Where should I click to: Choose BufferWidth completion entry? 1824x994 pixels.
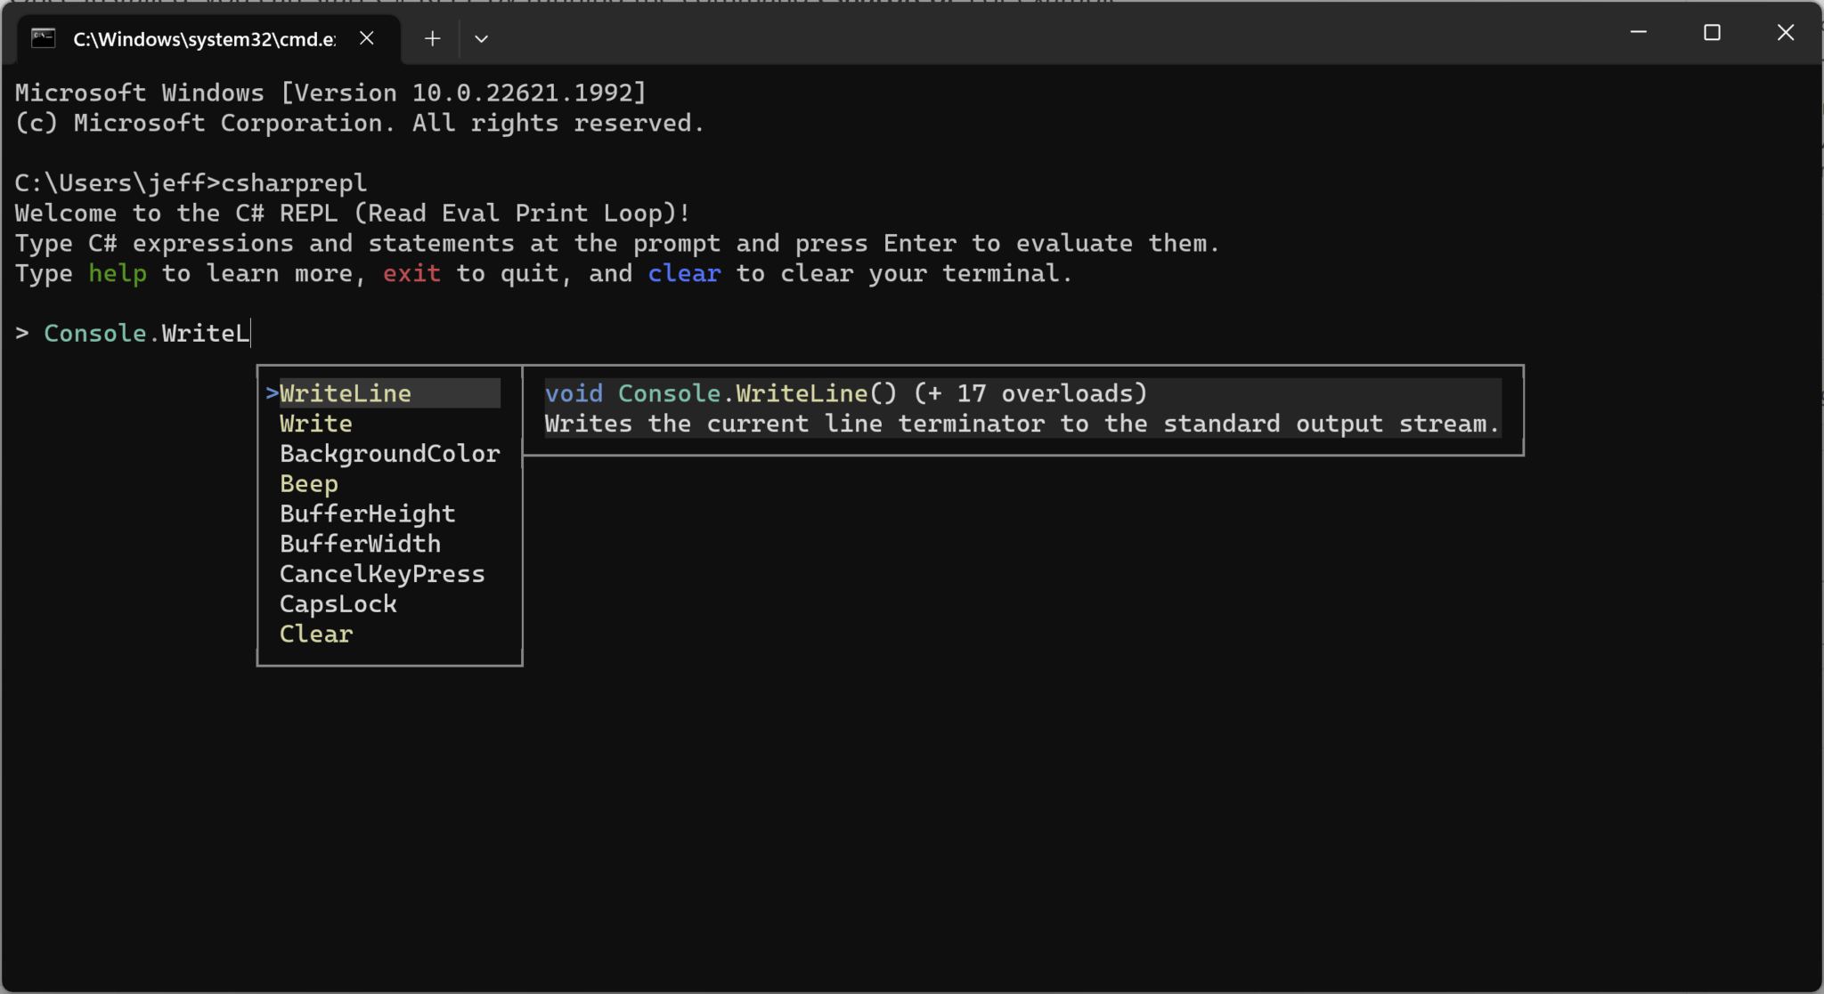click(x=360, y=543)
